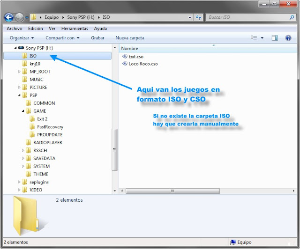The height and width of the screenshot is (249, 300).
Task: Expand the SAVEDATA folder node
Action: pos(23,158)
